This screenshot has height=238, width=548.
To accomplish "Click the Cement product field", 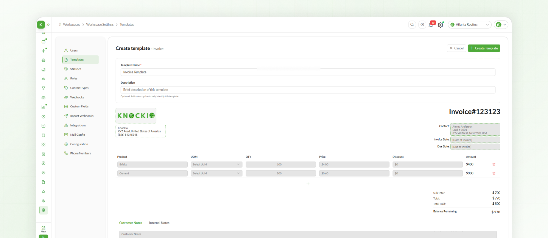I will tap(152, 173).
